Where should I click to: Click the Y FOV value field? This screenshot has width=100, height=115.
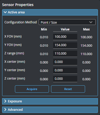[65, 45]
